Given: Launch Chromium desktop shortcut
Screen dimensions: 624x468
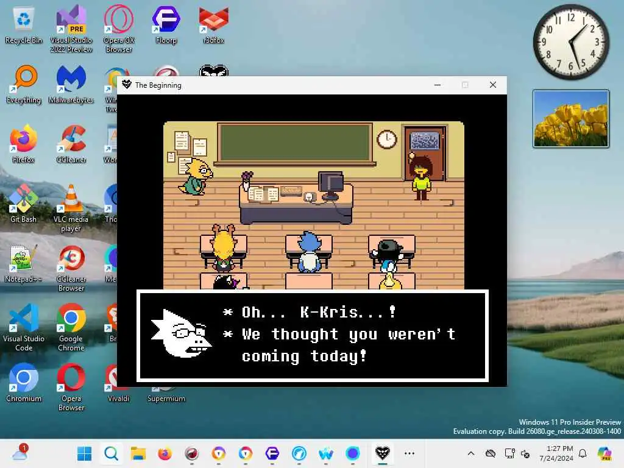Looking at the screenshot, I should [x=24, y=383].
